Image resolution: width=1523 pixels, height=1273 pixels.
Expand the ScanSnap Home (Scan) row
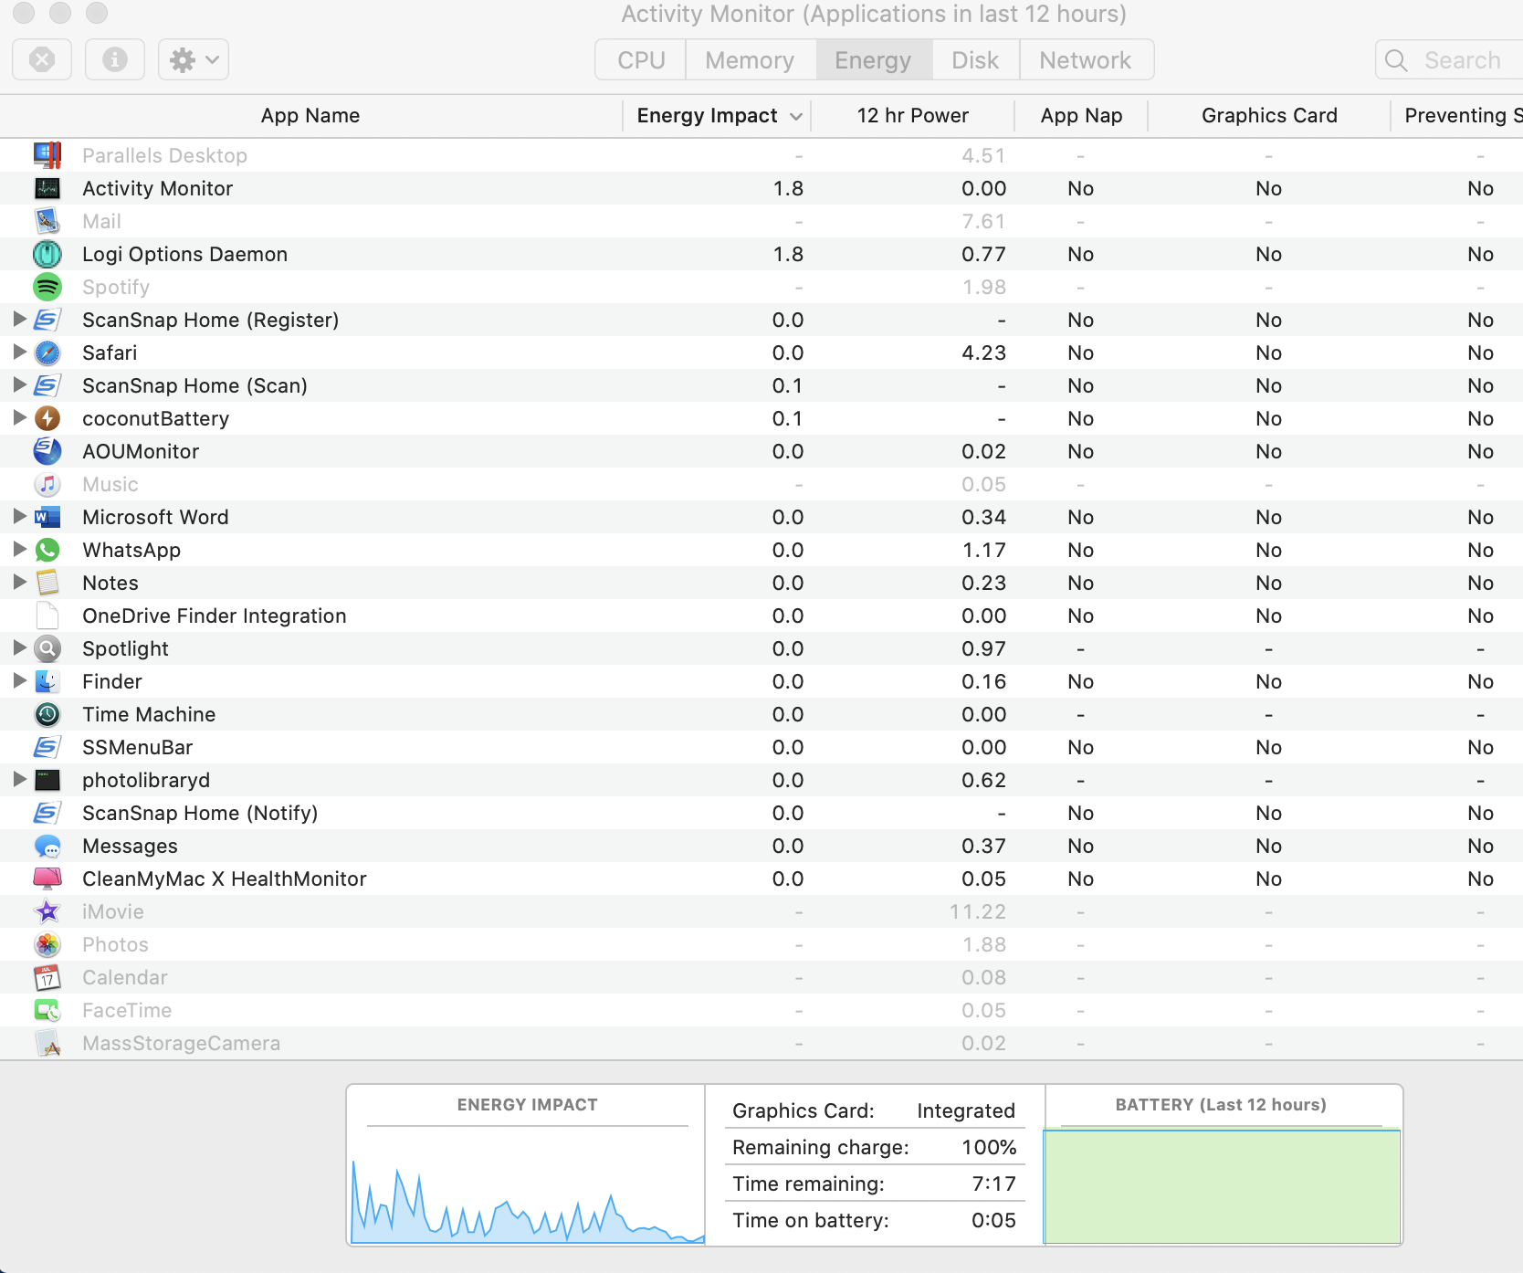coord(19,385)
